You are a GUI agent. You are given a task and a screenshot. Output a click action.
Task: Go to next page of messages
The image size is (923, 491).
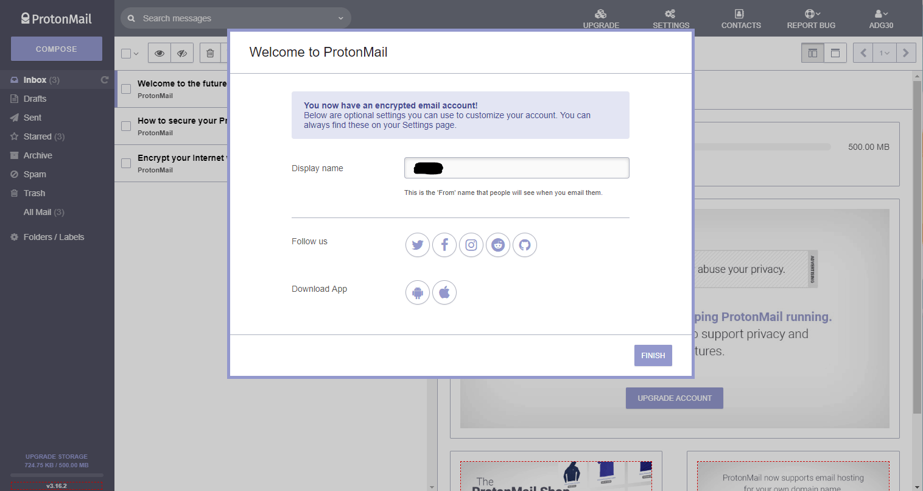tap(906, 53)
